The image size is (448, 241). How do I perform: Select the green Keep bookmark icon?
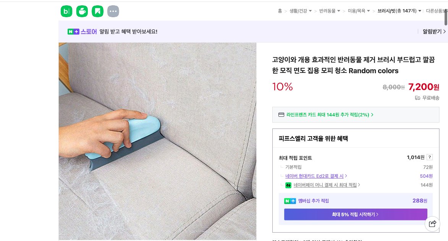pos(97,11)
